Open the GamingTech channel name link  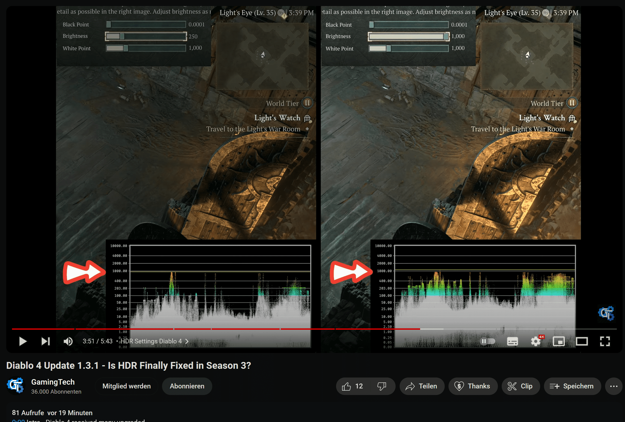click(x=53, y=382)
